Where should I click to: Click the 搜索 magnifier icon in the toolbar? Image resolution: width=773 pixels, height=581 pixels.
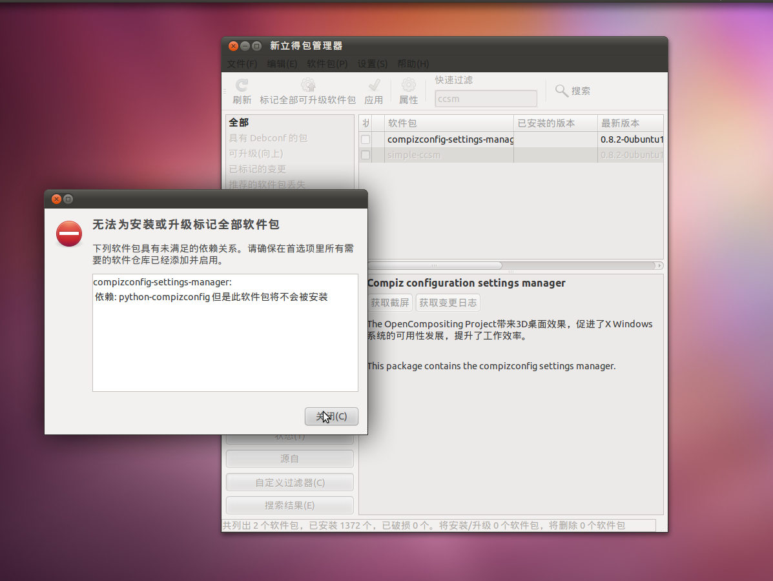561,90
